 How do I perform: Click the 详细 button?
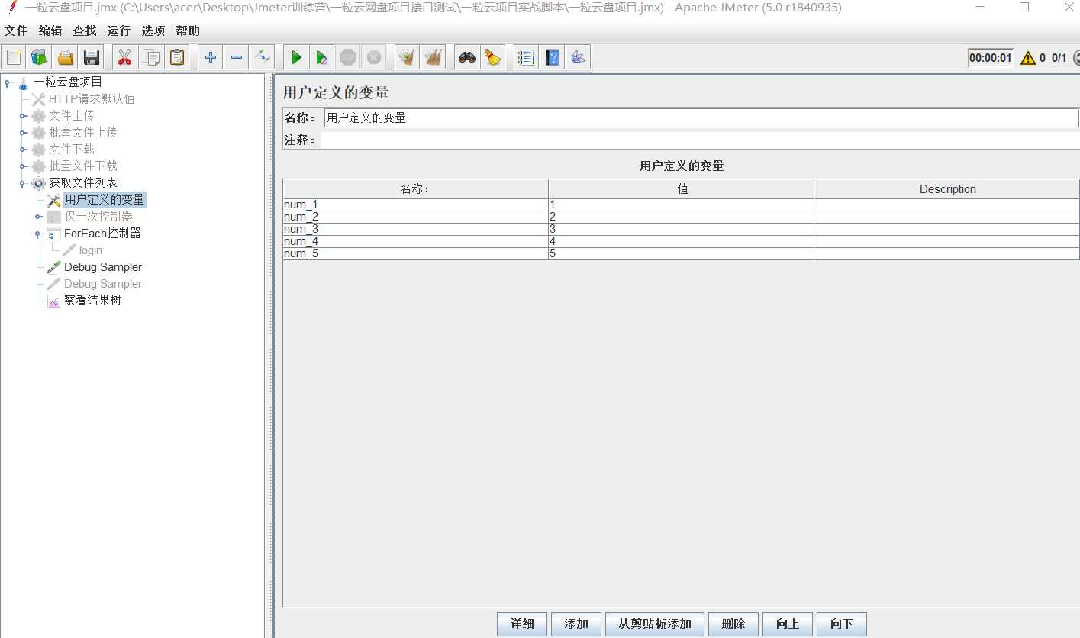tap(522, 624)
